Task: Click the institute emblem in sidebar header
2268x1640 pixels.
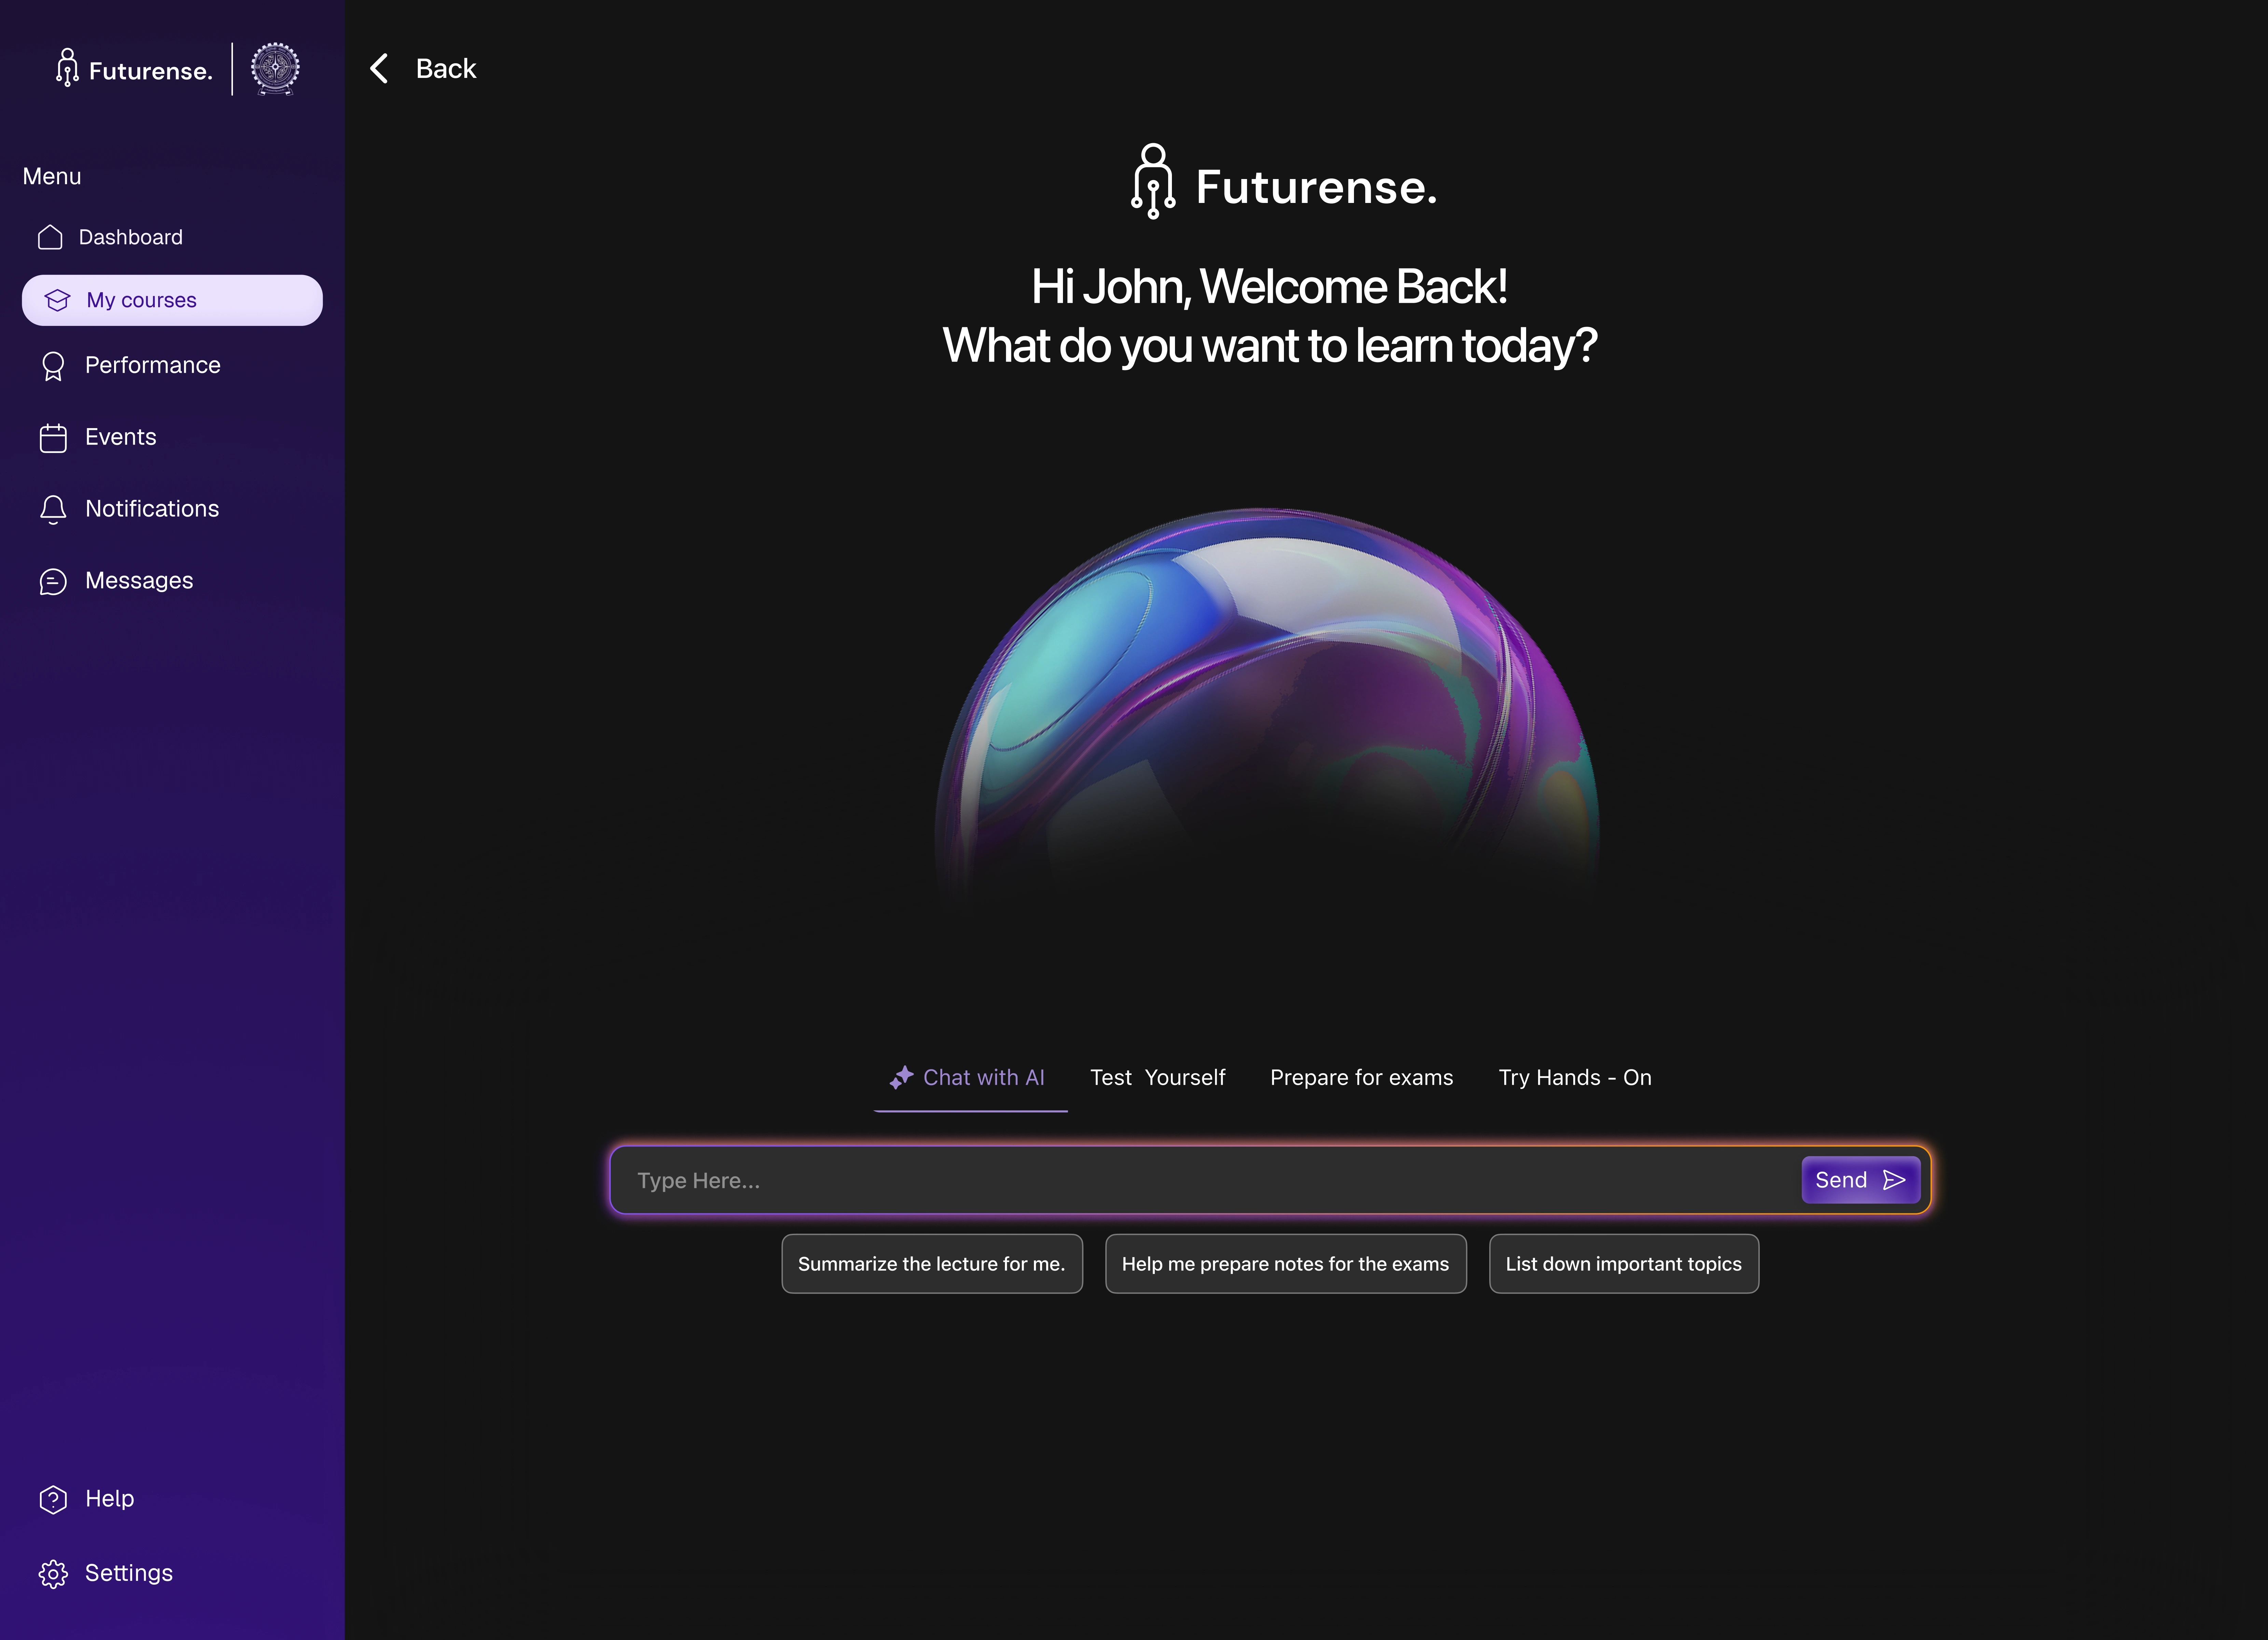Action: (275, 69)
